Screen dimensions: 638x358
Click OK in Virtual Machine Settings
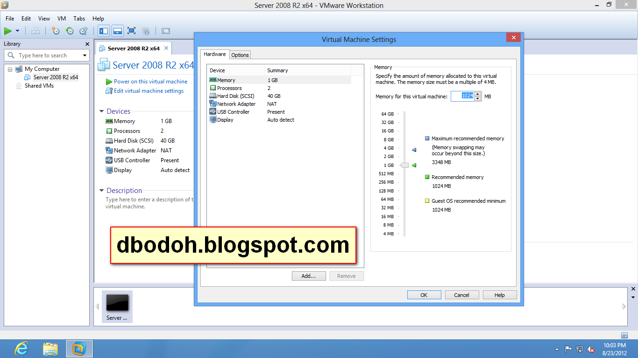(x=424, y=295)
